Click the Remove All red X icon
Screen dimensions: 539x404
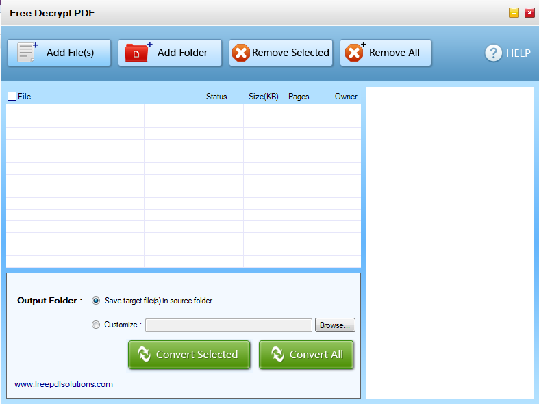[354, 53]
